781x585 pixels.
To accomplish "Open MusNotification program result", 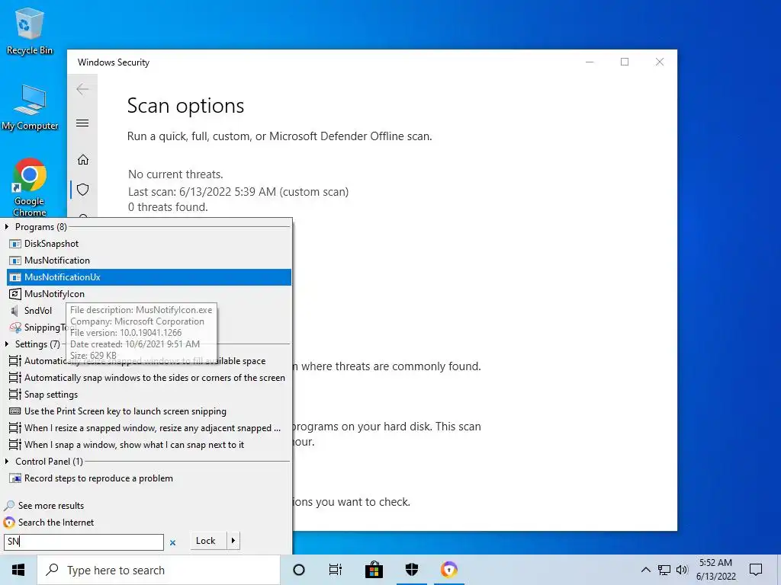I will (x=149, y=261).
